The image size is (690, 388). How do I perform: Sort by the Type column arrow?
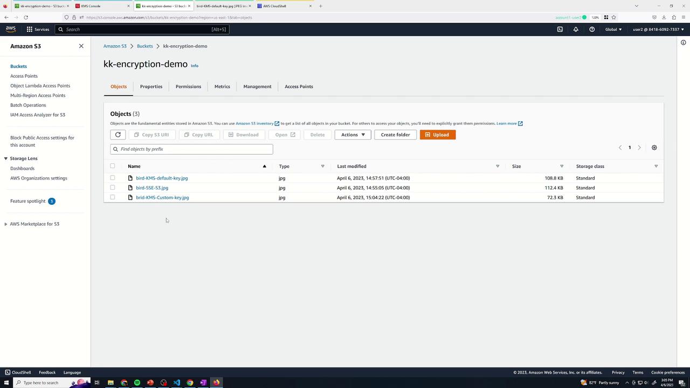pos(322,166)
